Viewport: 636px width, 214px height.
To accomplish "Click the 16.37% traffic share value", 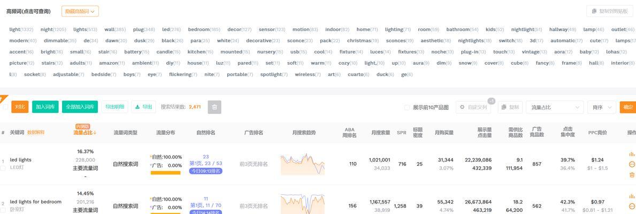I will [x=85, y=151].
